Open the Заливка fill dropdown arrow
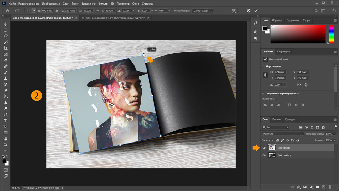This screenshot has height=191, width=339. 335,140
